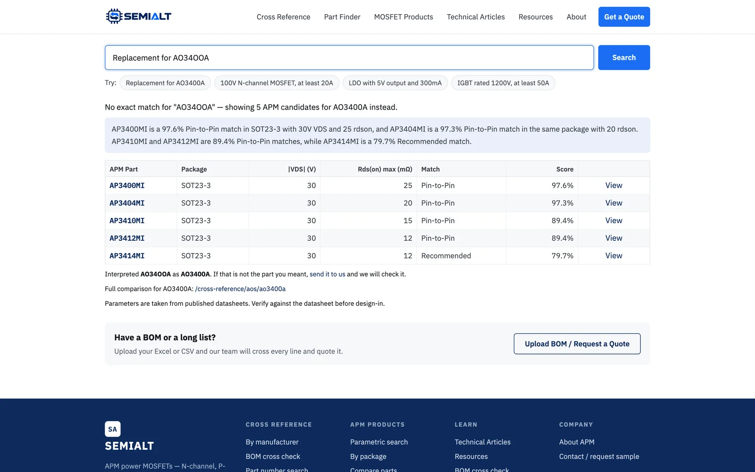
Task: Click View for the AP3404MI row
Action: [614, 203]
